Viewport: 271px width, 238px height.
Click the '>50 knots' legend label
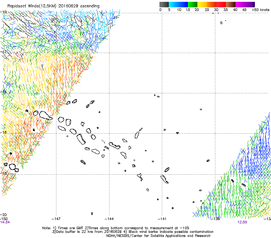260,10
